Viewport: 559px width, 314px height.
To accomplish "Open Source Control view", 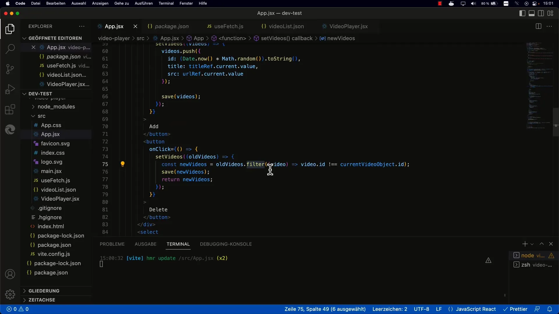I will [10, 69].
